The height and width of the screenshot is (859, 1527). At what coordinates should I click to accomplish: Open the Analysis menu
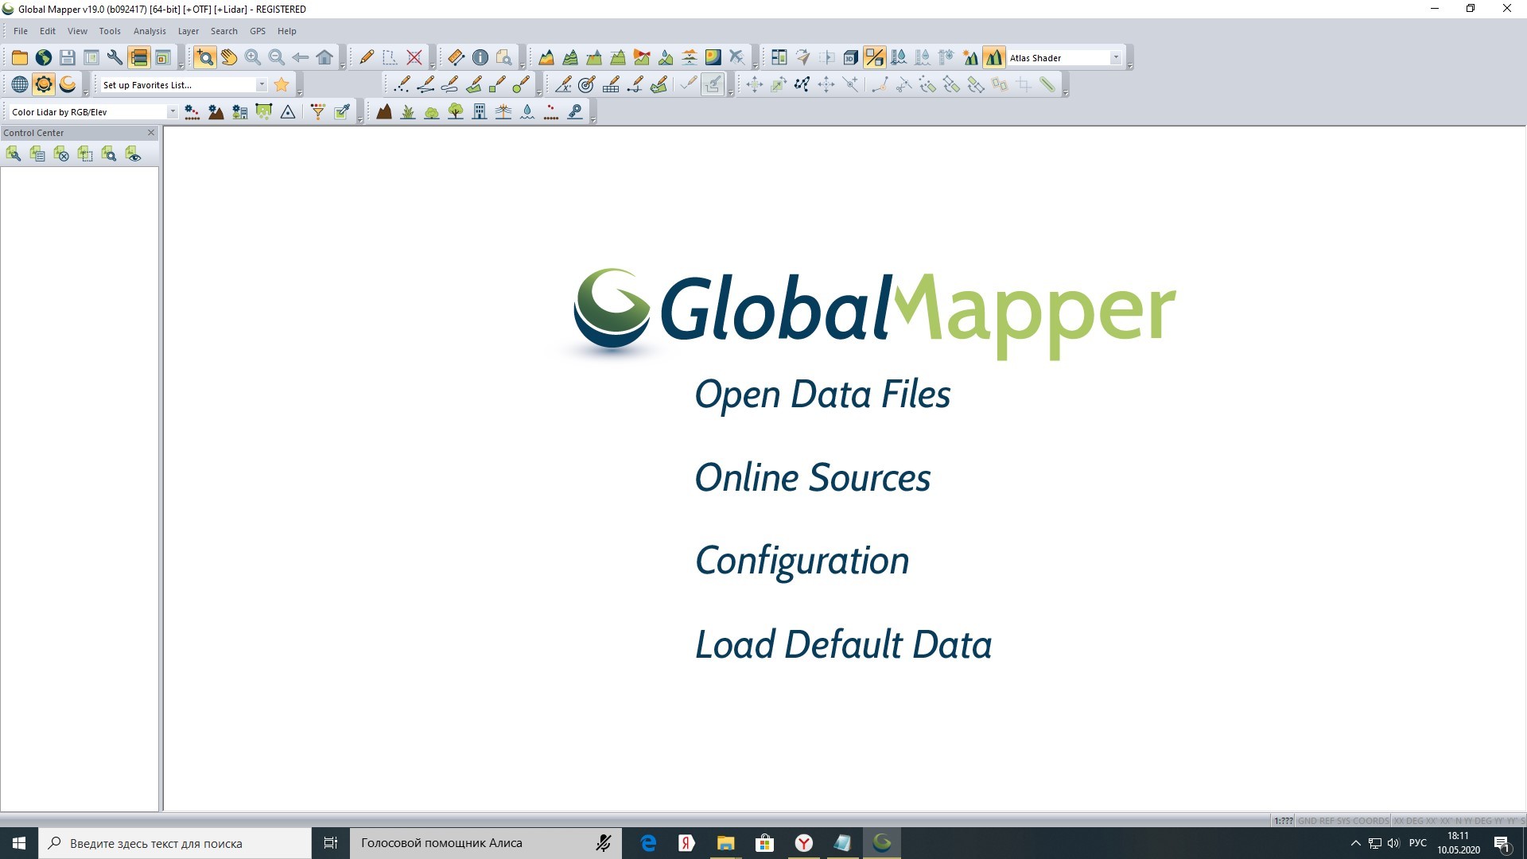[x=150, y=31]
